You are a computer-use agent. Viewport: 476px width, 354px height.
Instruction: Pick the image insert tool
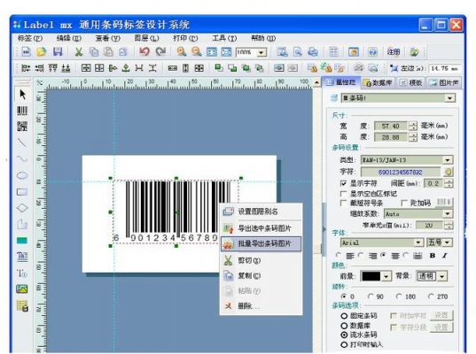pos(22,289)
